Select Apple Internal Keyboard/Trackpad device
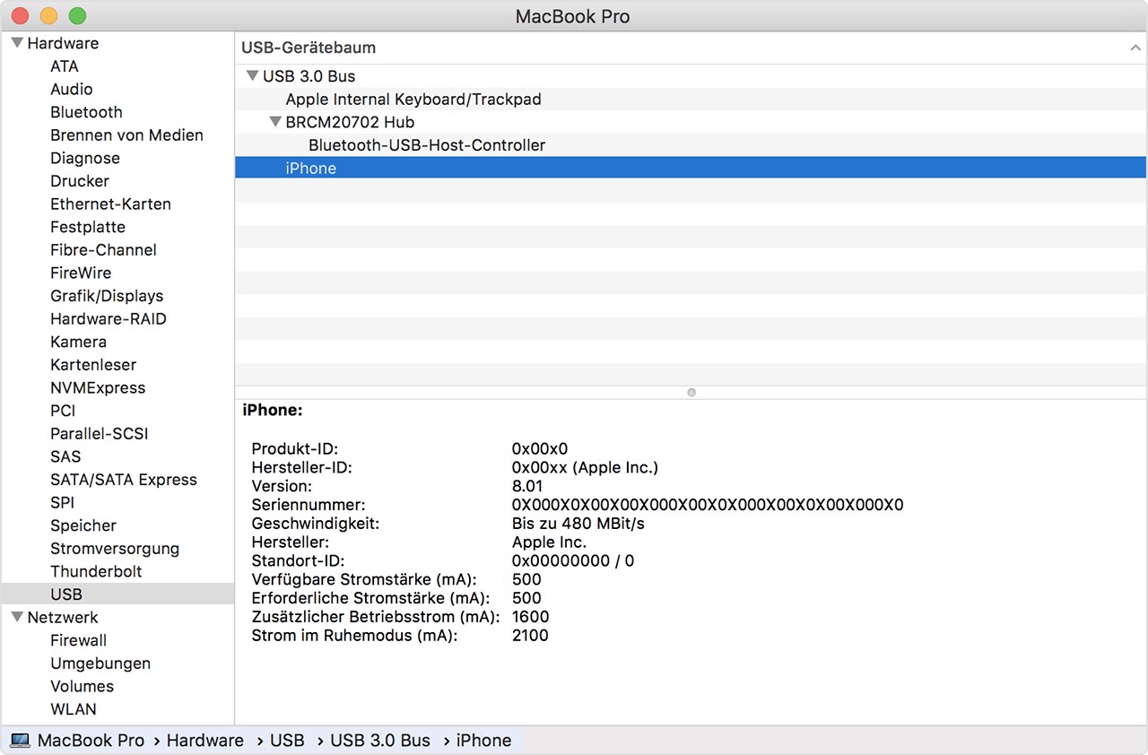Viewport: 1148px width, 755px height. click(691, 100)
